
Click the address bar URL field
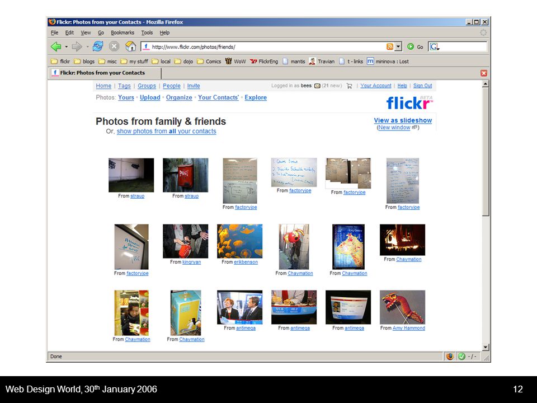[x=267, y=46]
